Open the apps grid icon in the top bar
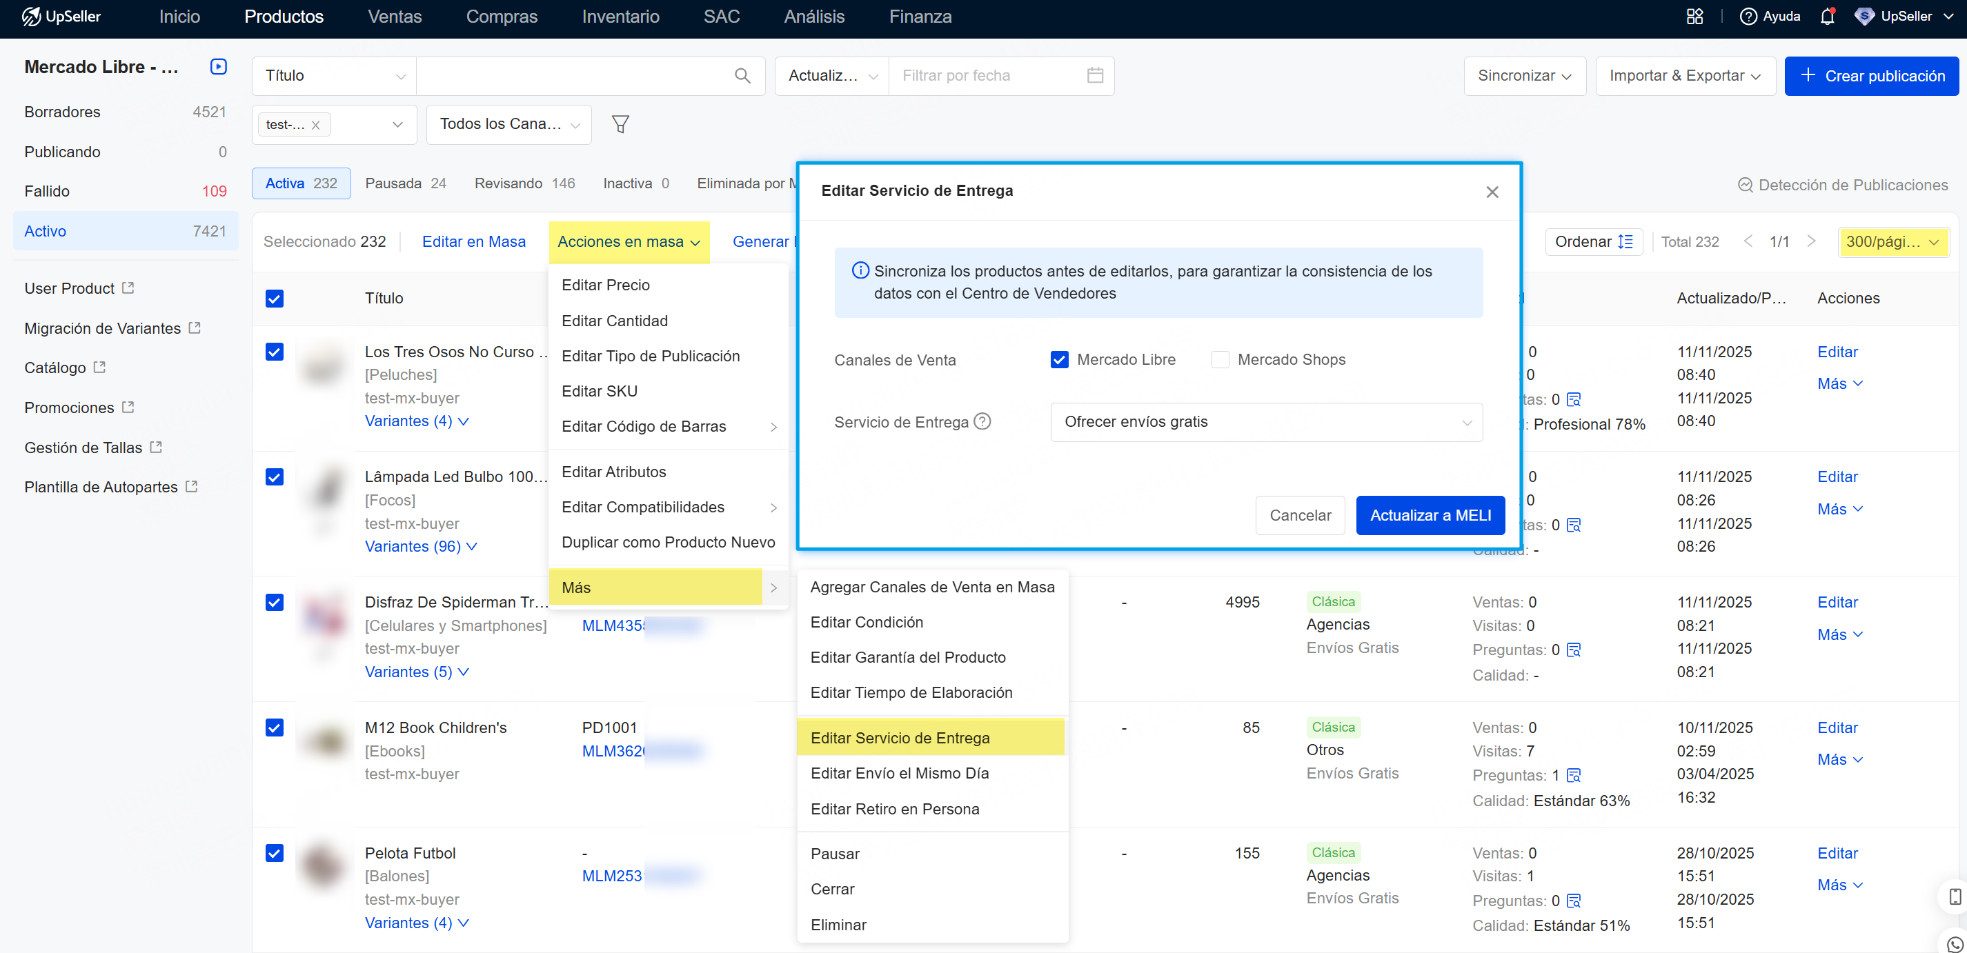Image resolution: width=1967 pixels, height=953 pixels. [1694, 16]
